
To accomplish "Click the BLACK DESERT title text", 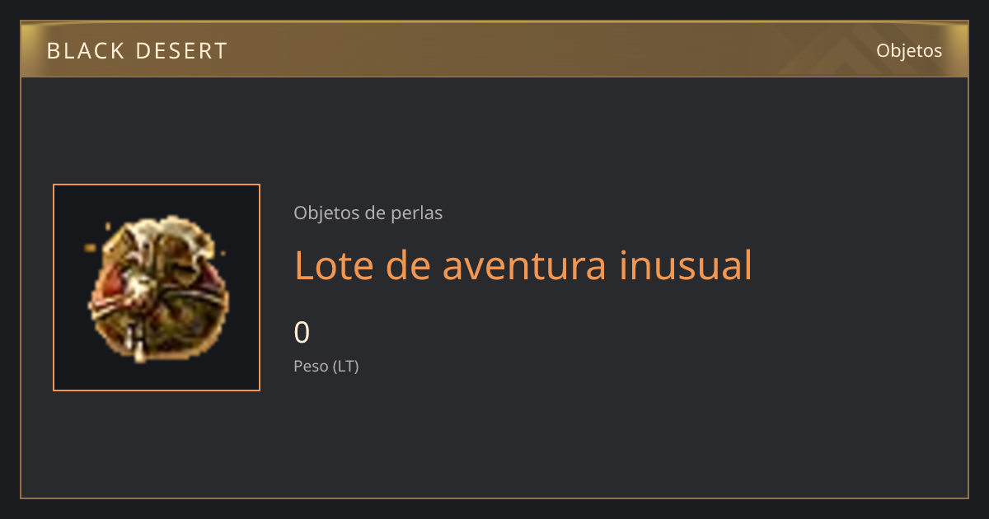I will [x=137, y=51].
